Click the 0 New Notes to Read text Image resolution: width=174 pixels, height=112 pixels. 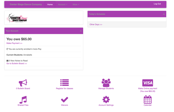[18, 61]
